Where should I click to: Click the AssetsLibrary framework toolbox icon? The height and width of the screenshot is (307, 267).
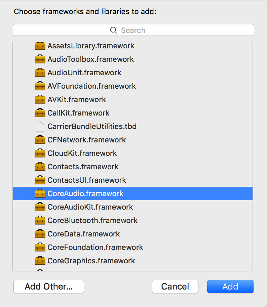click(x=40, y=46)
